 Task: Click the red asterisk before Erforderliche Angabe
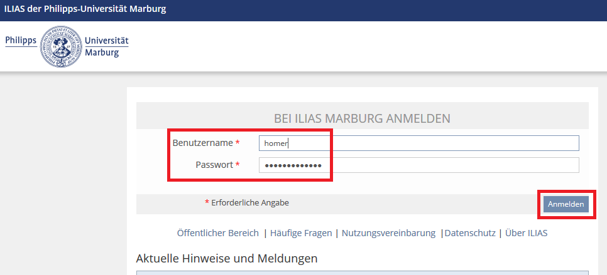coord(207,202)
